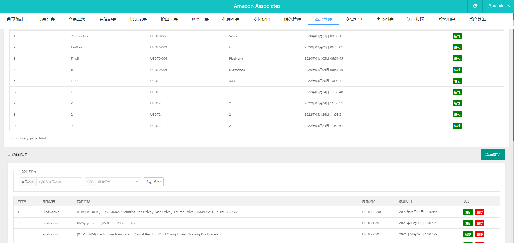Click the magnifier search button
This screenshot has width=514, height=243.
click(154, 182)
